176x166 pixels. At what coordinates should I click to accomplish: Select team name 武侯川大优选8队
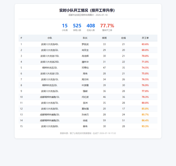tap(50, 126)
